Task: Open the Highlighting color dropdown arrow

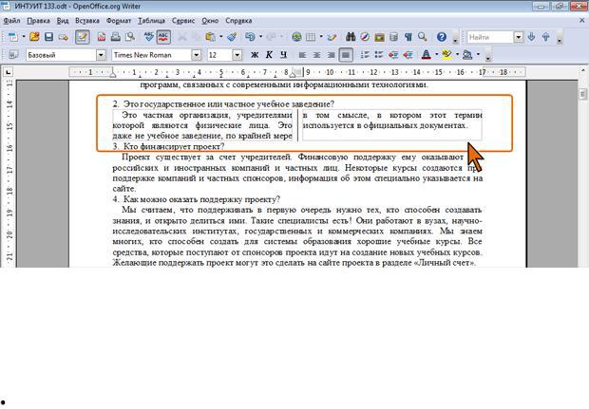Action: pyautogui.click(x=458, y=55)
